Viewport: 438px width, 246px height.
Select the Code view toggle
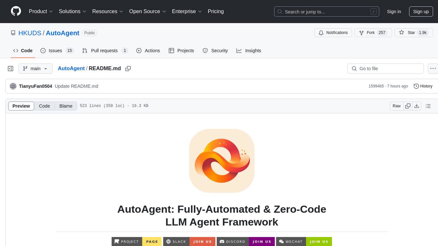[44, 106]
